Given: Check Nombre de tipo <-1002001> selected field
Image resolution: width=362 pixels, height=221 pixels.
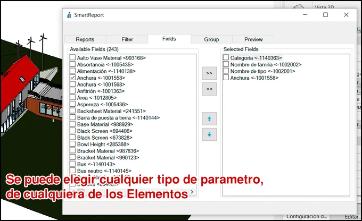Looking at the screenshot, I should point(226,71).
